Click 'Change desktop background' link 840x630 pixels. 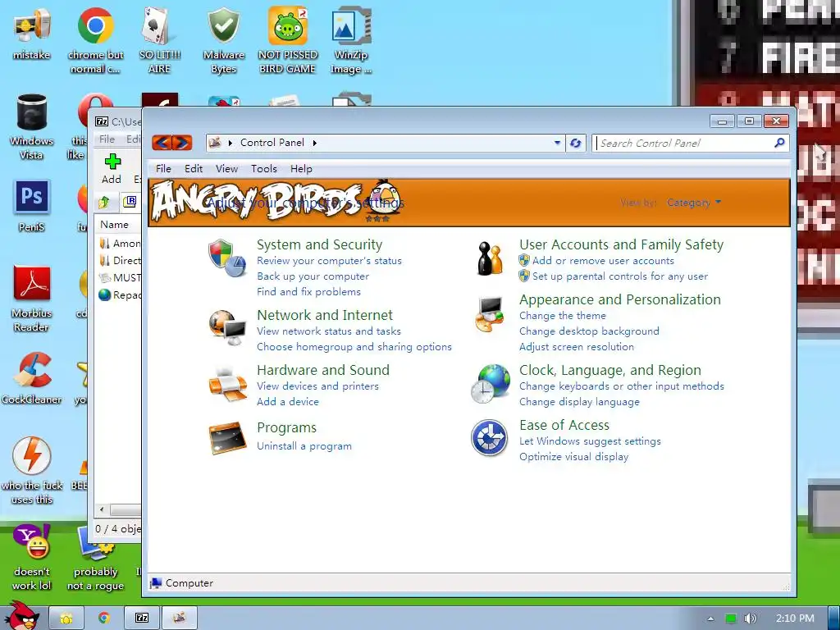tap(589, 331)
